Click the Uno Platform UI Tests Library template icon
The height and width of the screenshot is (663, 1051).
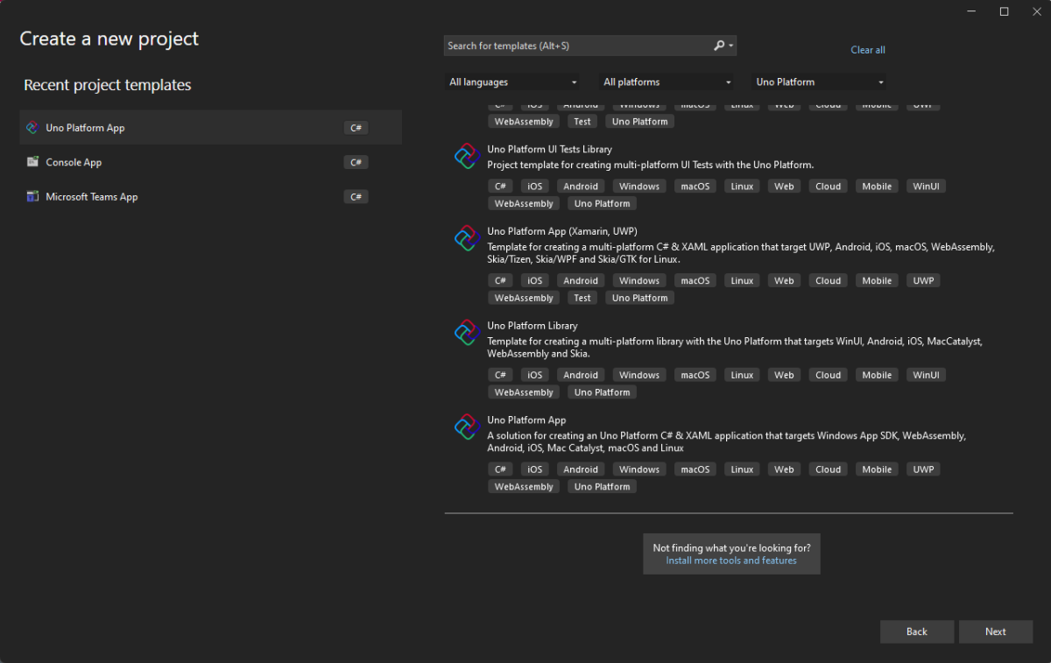click(466, 156)
